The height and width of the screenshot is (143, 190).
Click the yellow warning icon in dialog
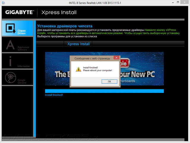(x=78, y=69)
